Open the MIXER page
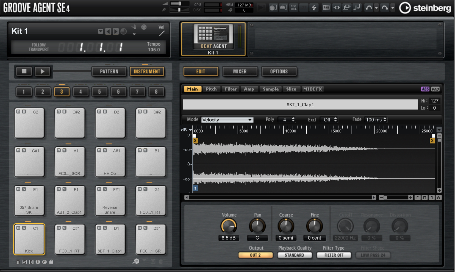This screenshot has width=455, height=272. point(240,71)
